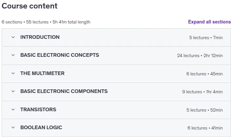Image resolution: width=231 pixels, height=137 pixels.
Task: Click the chevron icon beside INTRODUCTION
Action: tap(13, 37)
